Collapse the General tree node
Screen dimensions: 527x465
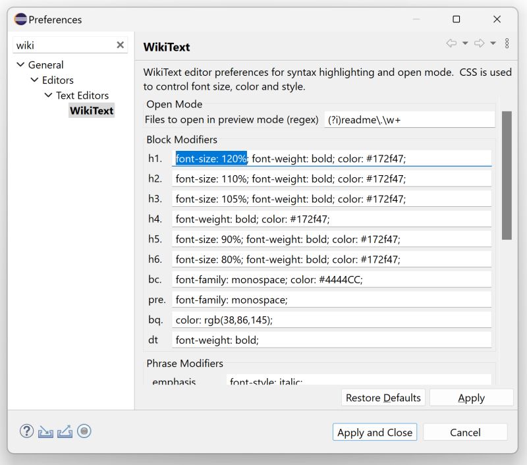[20, 65]
